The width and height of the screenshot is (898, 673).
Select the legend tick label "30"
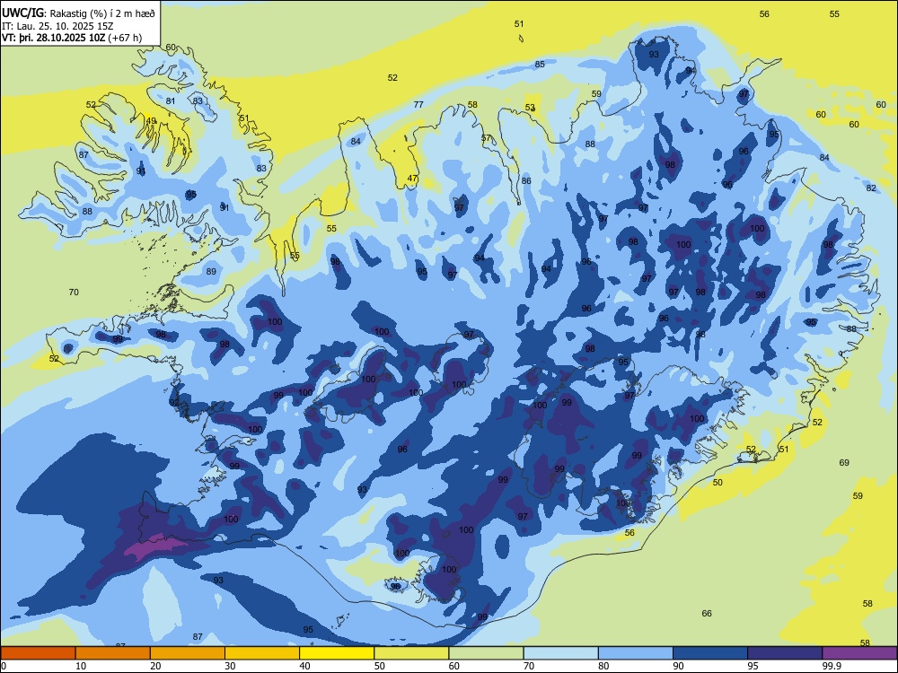[x=230, y=666]
